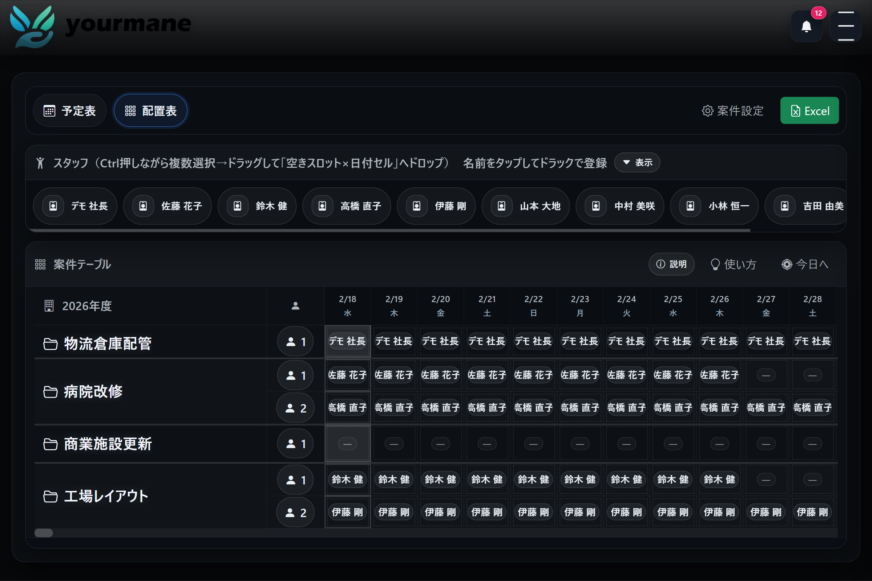This screenshot has width=872, height=581.
Task: Expand the 表示 dropdown
Action: click(637, 163)
